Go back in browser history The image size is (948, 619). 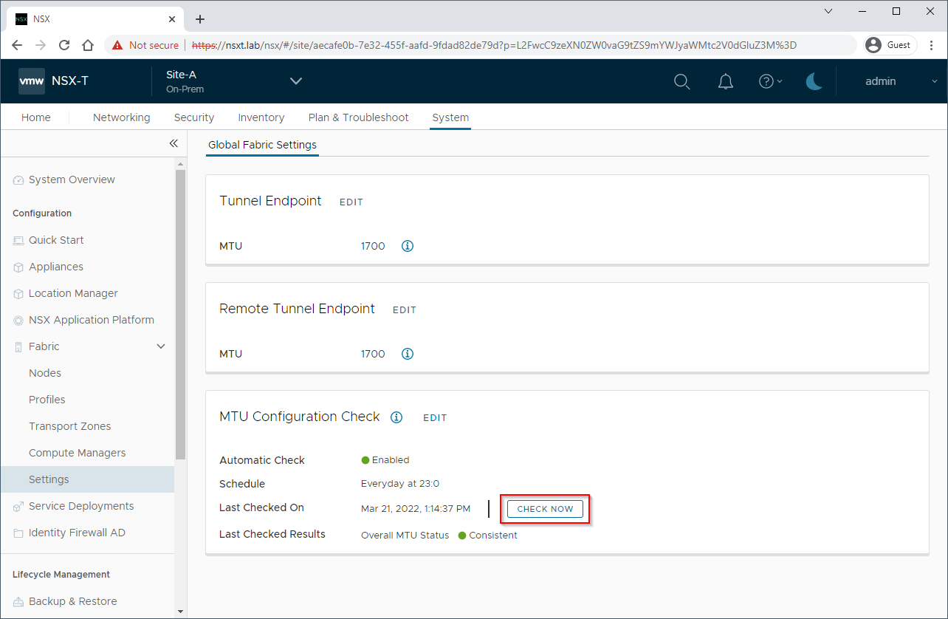point(18,45)
